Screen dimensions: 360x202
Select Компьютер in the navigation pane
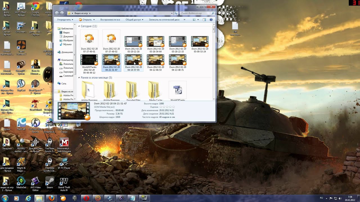click(x=65, y=60)
